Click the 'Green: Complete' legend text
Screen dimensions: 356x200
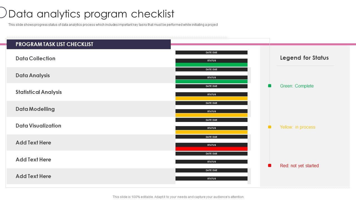[297, 86]
